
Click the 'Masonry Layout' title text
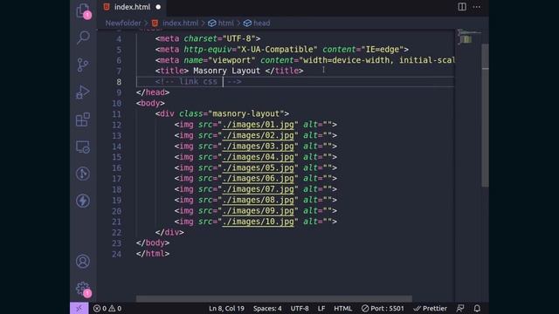(227, 71)
